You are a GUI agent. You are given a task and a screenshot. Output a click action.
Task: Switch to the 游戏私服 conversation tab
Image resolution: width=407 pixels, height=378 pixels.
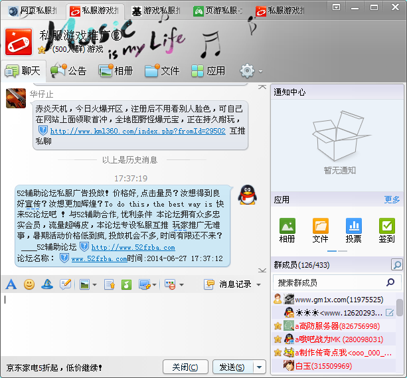pos(156,11)
